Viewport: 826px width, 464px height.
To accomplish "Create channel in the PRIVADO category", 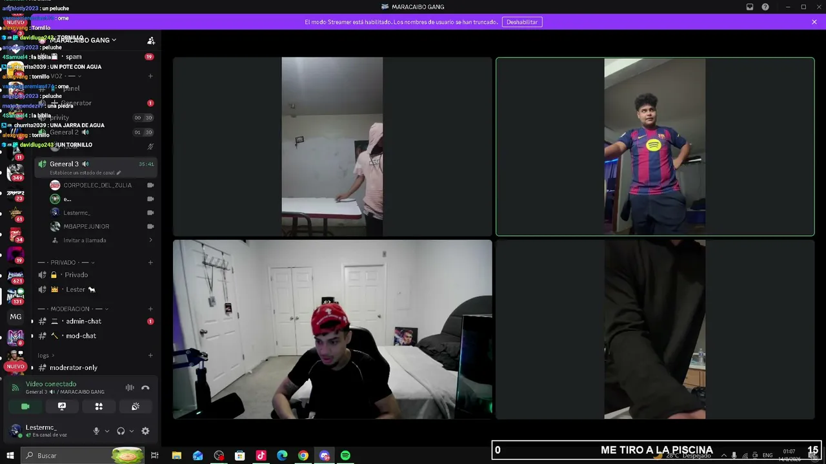I will coord(150,262).
